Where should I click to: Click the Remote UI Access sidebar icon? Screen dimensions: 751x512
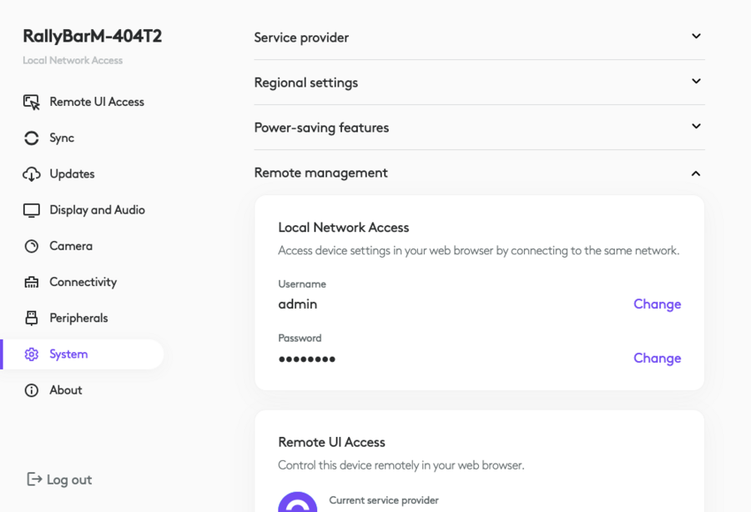tap(32, 102)
